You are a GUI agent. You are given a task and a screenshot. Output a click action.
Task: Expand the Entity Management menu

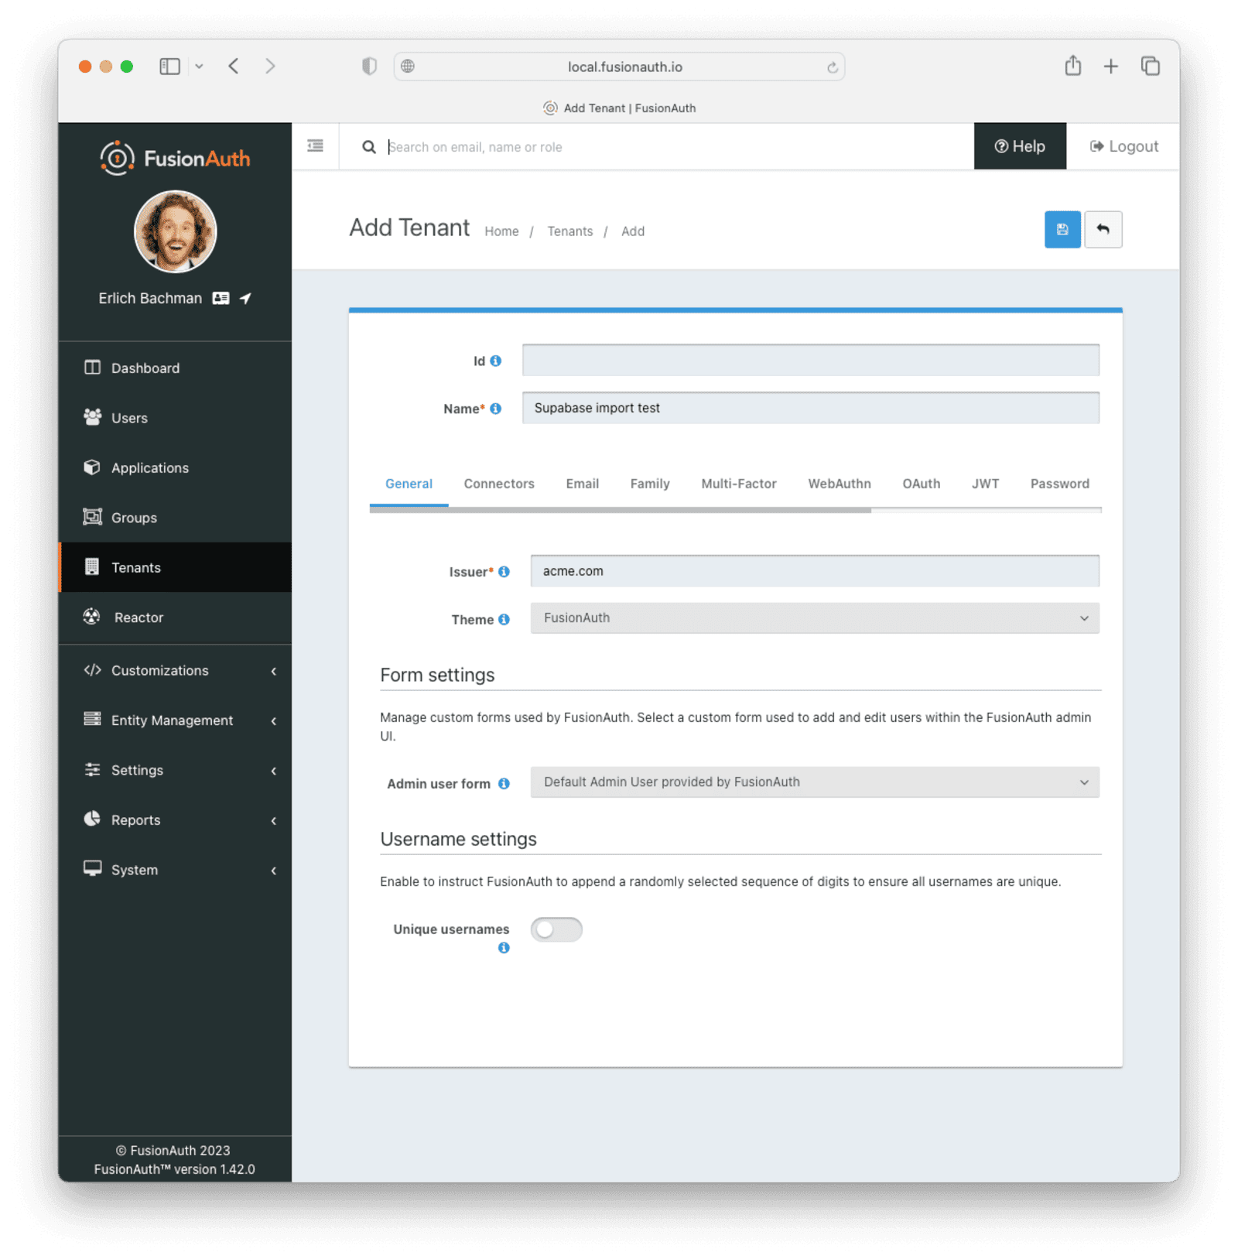[175, 720]
